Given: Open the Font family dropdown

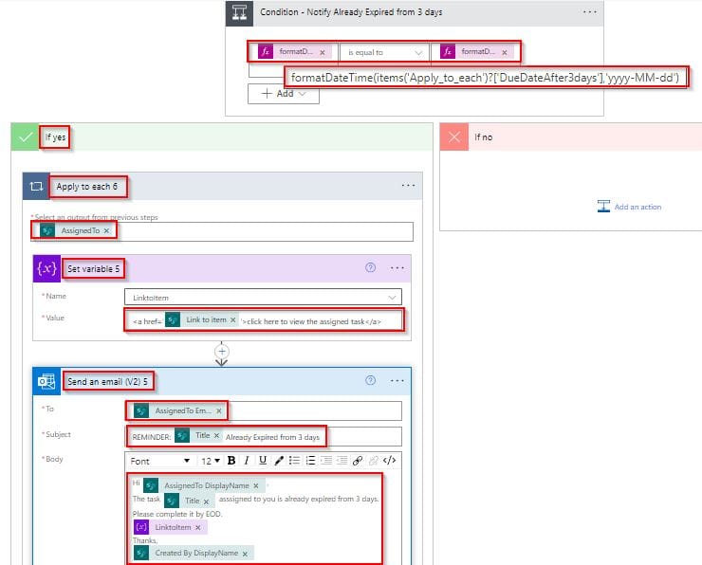Looking at the screenshot, I should pos(159,461).
